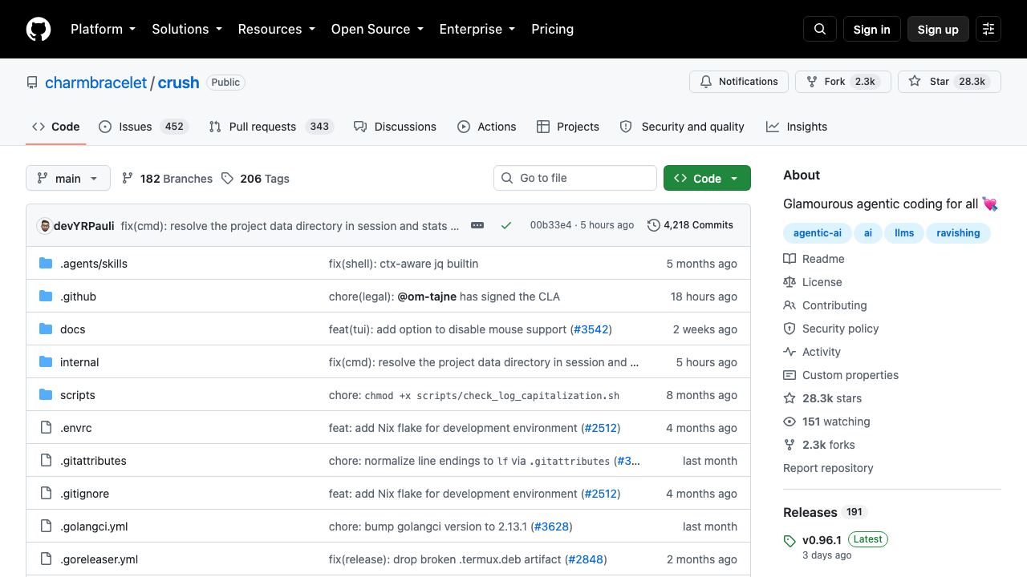
Task: Go to the Discussions tab
Action: [395, 127]
